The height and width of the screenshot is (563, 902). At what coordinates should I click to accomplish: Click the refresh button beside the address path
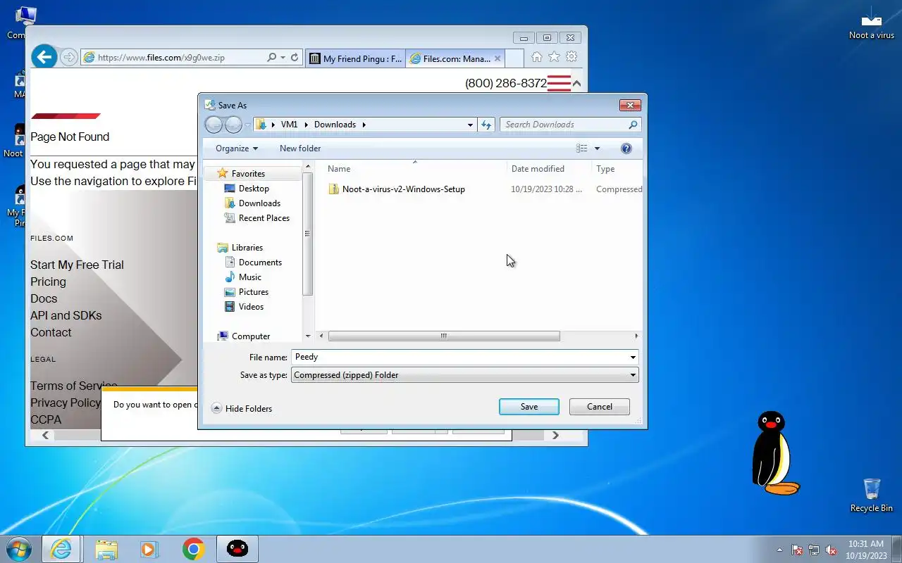[486, 125]
